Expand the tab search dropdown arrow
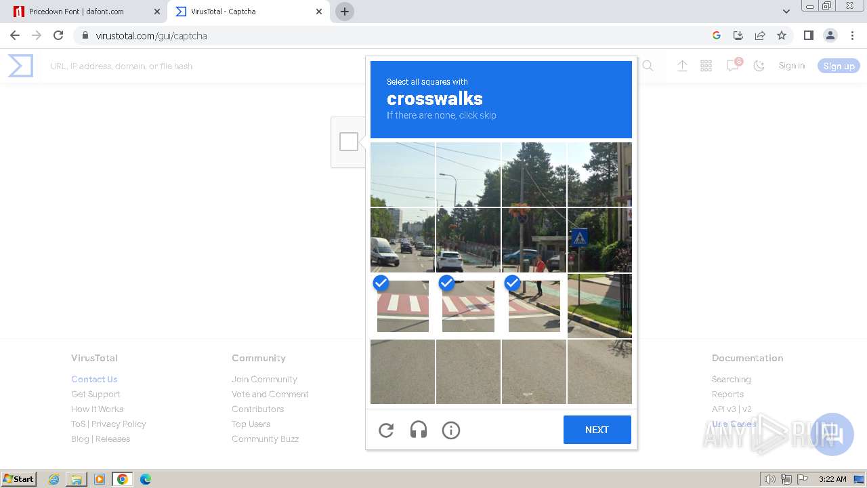The width and height of the screenshot is (867, 488). [x=786, y=12]
